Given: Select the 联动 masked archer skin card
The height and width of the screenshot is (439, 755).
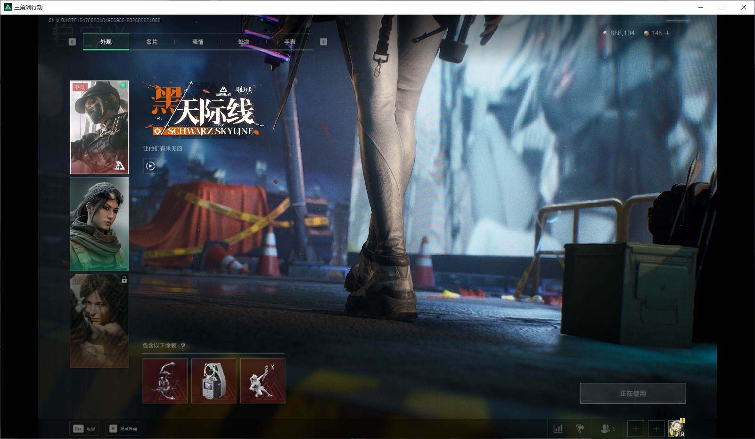Looking at the screenshot, I should 99,127.
